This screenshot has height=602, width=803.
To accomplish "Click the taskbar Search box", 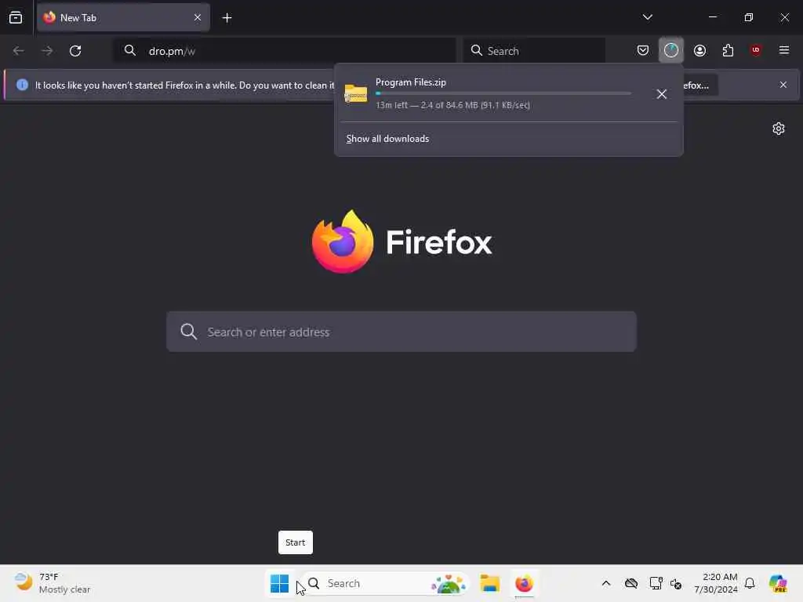I will 384,583.
